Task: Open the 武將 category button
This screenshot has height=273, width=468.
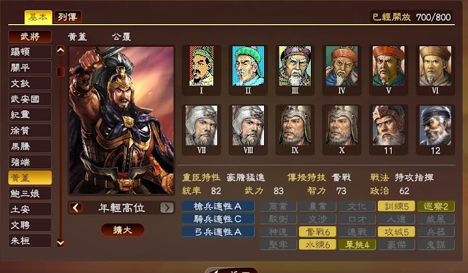Action: point(30,36)
